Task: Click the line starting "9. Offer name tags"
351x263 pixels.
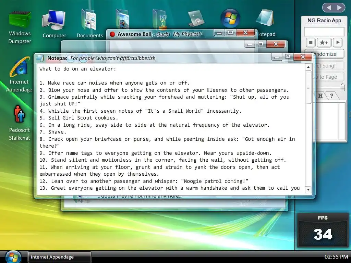Action: coord(155,153)
